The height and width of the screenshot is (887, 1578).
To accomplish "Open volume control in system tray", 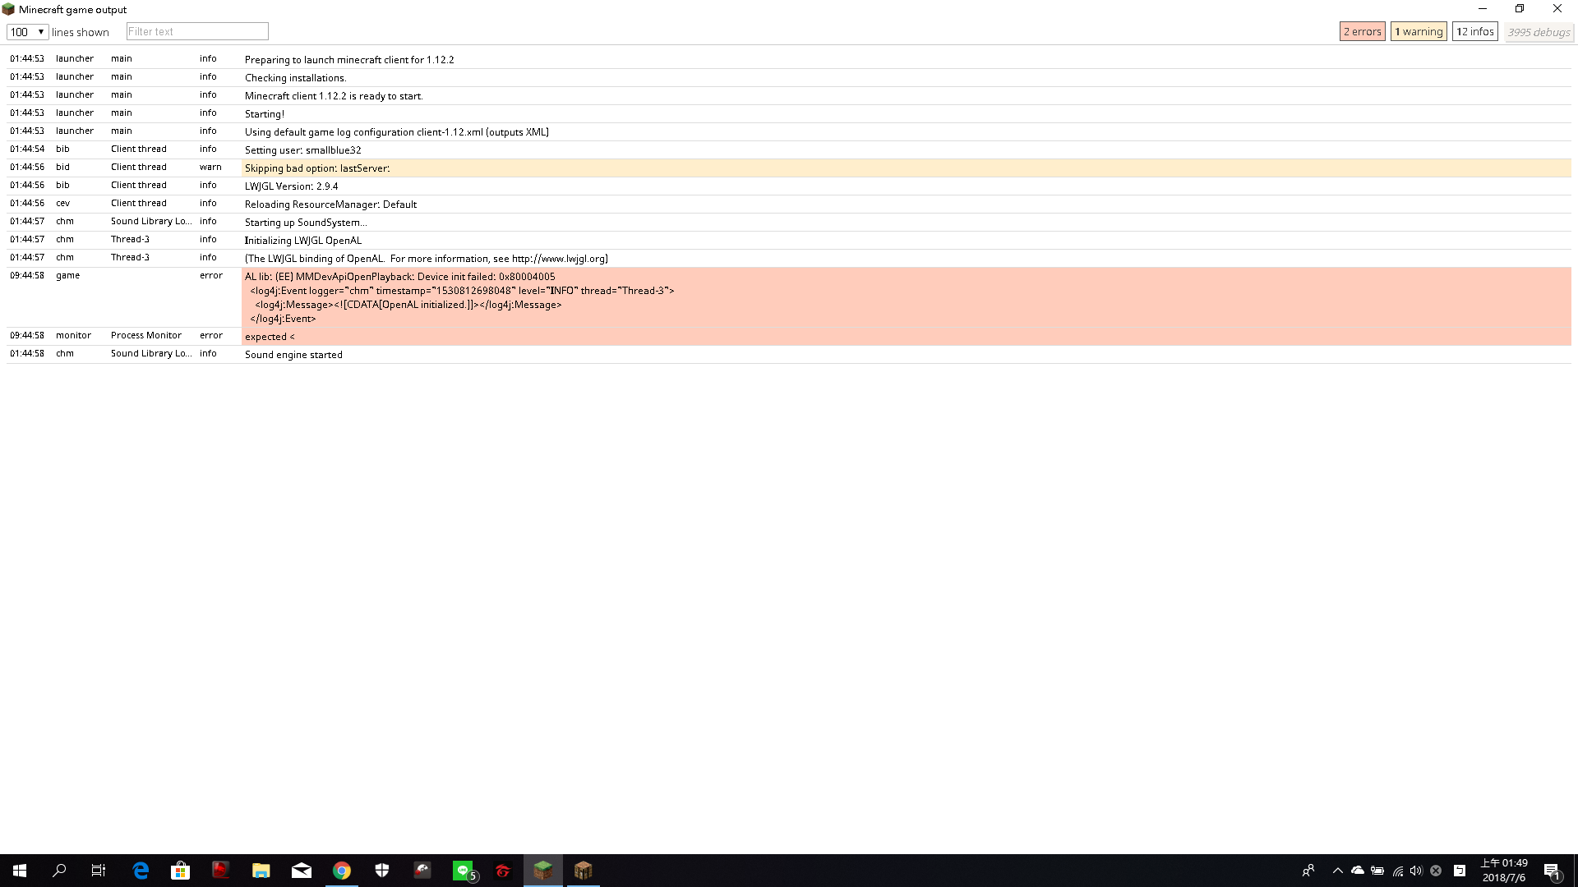I will (x=1415, y=871).
